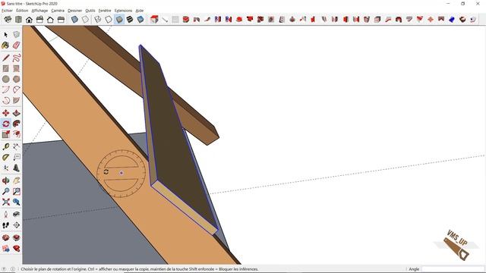Select the Pie tool
The width and height of the screenshot is (486, 273).
click(17, 100)
